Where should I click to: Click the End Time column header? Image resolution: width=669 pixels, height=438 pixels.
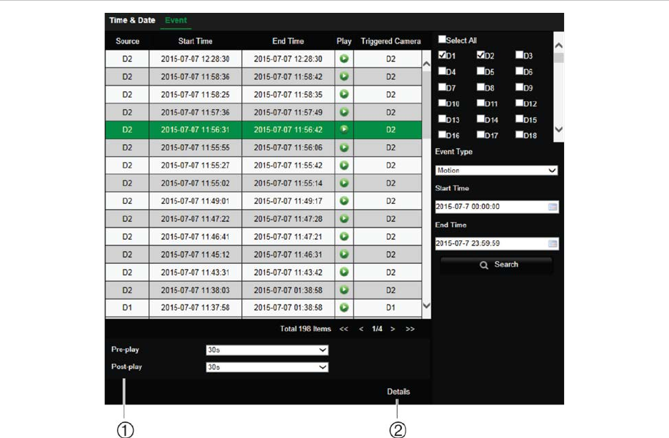288,41
